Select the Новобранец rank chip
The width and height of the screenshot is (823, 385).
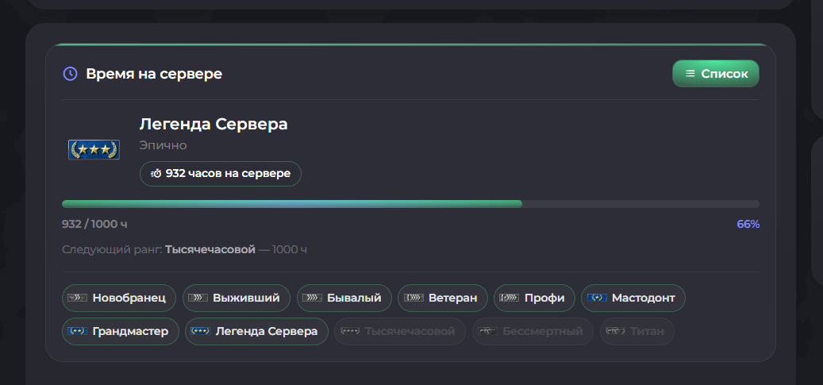[x=119, y=298]
